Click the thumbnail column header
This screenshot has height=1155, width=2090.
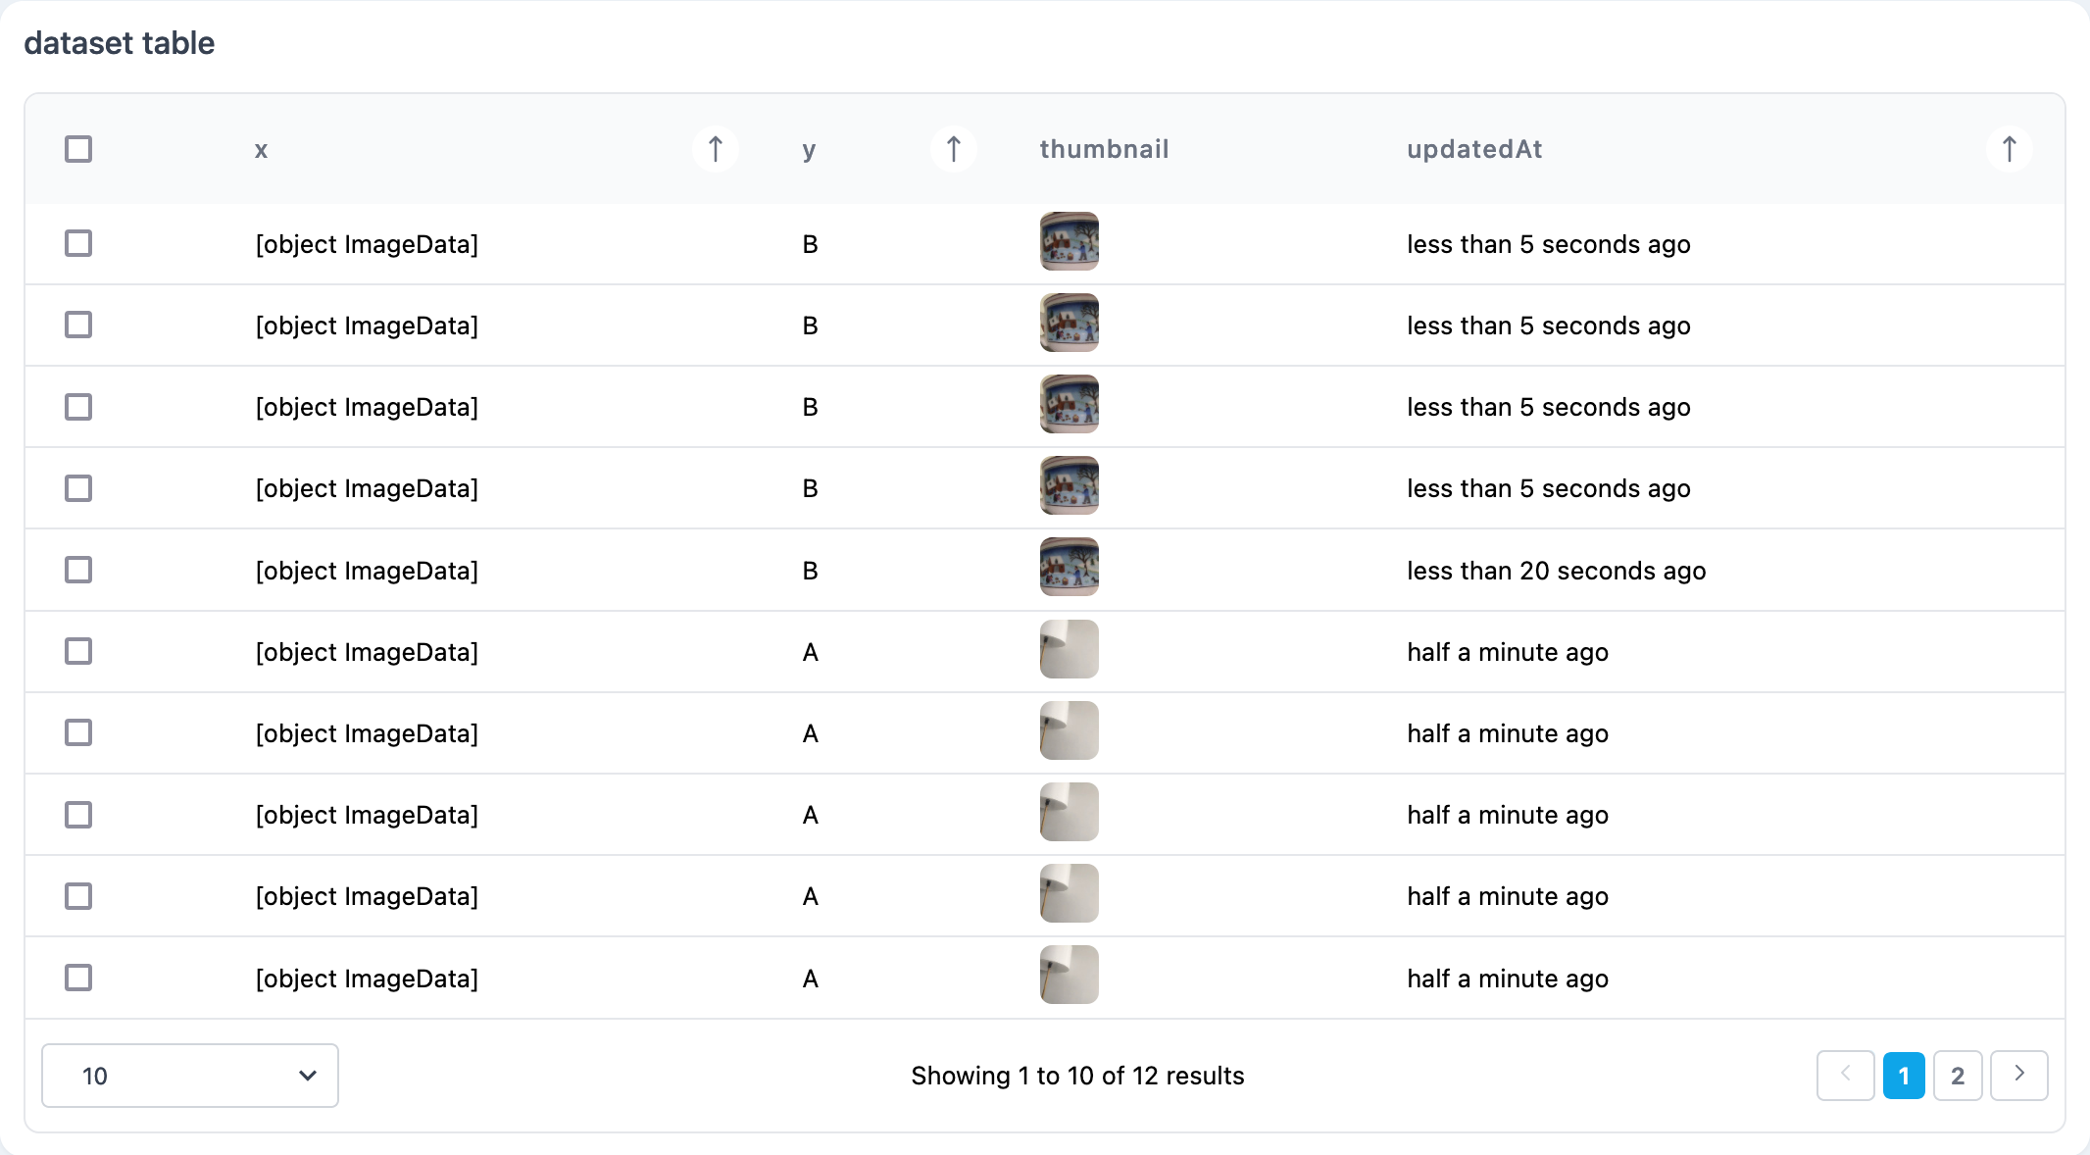(x=1104, y=148)
